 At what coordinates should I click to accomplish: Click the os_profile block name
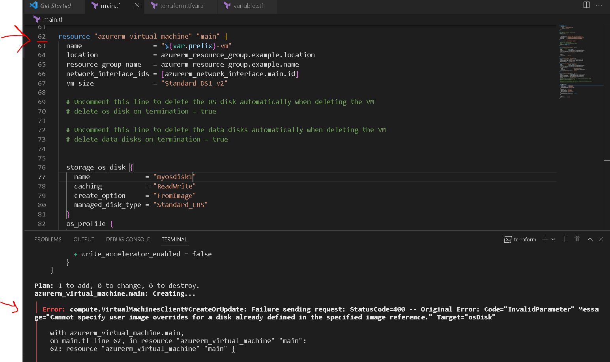tap(86, 224)
